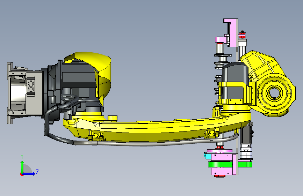This screenshot has width=303, height=196.
Task: Click the twin circular connectors on gray box
Action: (x=31, y=86)
